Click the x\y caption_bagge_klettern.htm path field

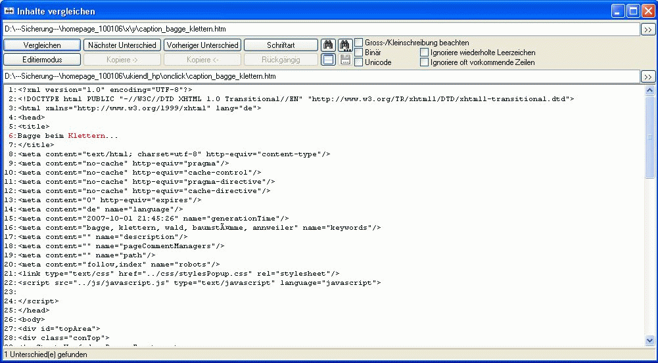point(321,30)
